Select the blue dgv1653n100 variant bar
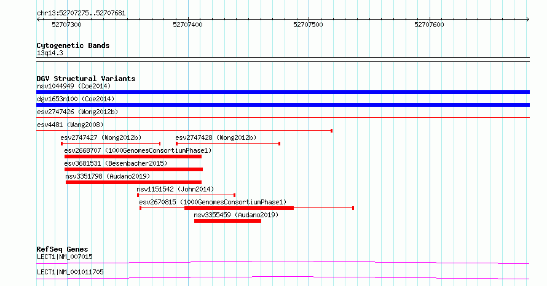 click(283, 105)
